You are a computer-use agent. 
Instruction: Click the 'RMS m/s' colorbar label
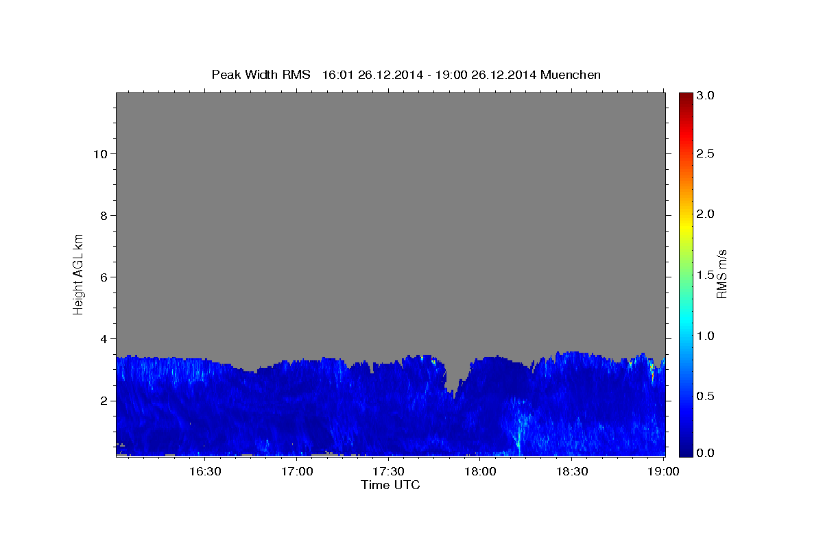(x=721, y=274)
